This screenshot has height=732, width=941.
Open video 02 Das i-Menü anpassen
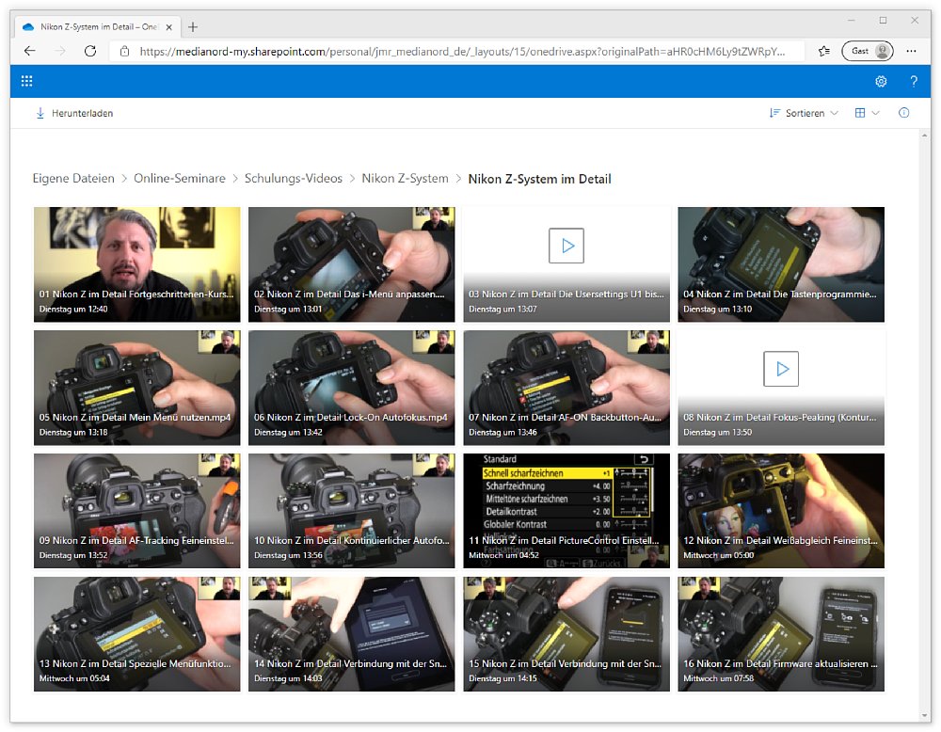coord(352,264)
